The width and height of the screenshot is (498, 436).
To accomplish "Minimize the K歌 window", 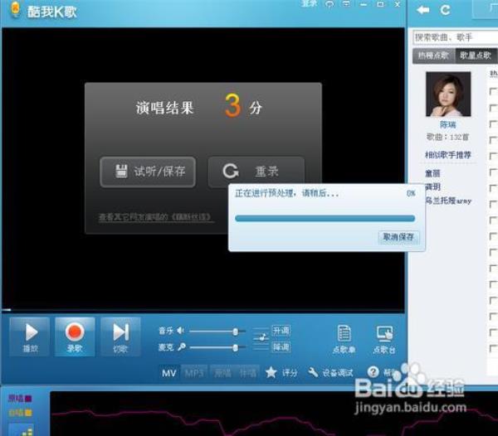I will [364, 4].
